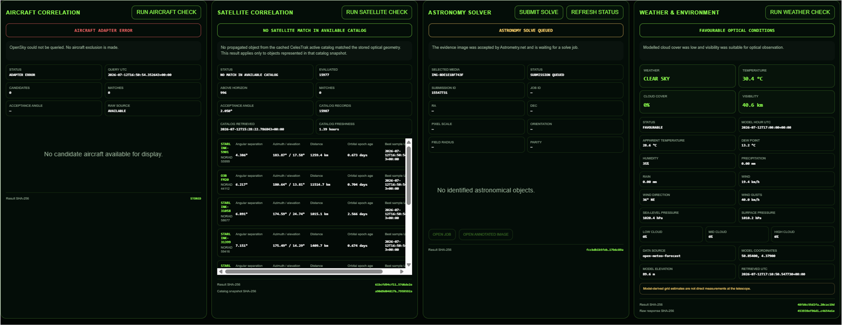Select the STARLINK-31058 satellite name
Viewport: 842px width, 325px height.
[226, 207]
